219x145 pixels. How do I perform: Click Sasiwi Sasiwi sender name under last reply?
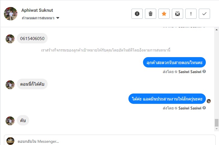click(x=190, y=108)
